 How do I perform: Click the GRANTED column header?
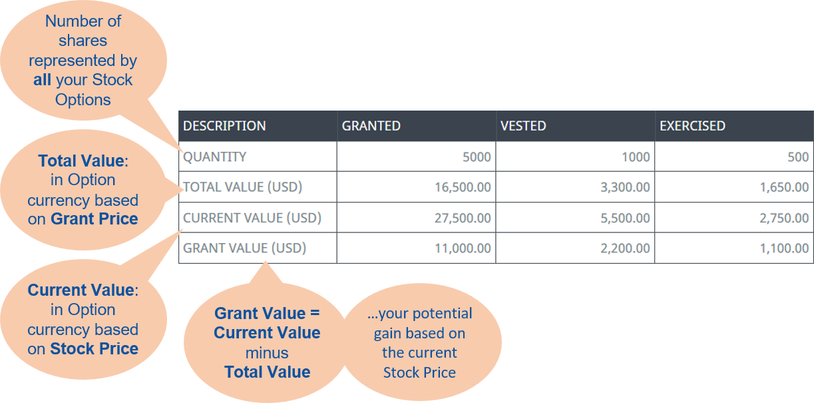(371, 126)
